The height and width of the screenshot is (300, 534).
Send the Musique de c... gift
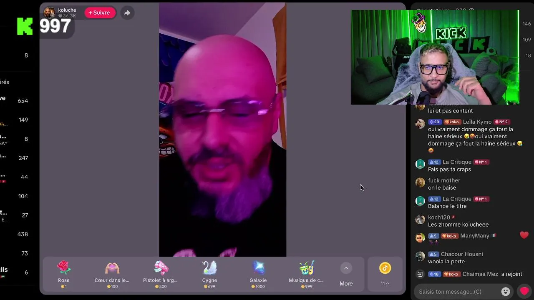pyautogui.click(x=306, y=274)
